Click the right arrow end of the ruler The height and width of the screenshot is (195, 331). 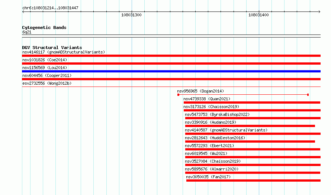click(319, 12)
